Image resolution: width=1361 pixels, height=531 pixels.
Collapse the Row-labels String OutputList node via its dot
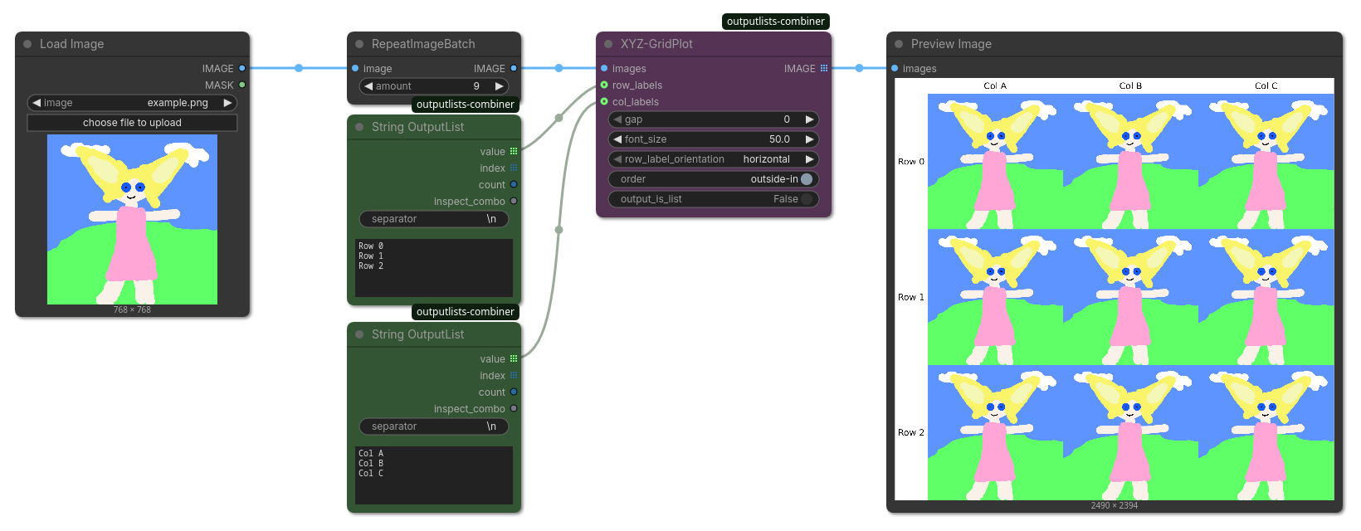pyautogui.click(x=359, y=127)
